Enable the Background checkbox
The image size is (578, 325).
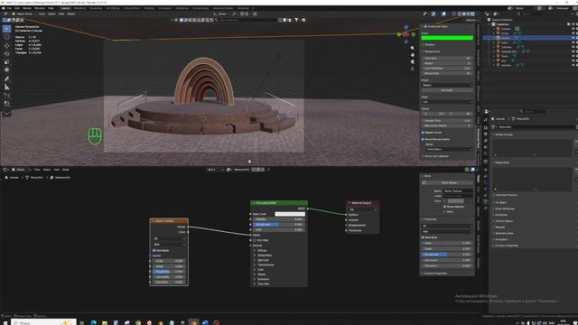424,51
